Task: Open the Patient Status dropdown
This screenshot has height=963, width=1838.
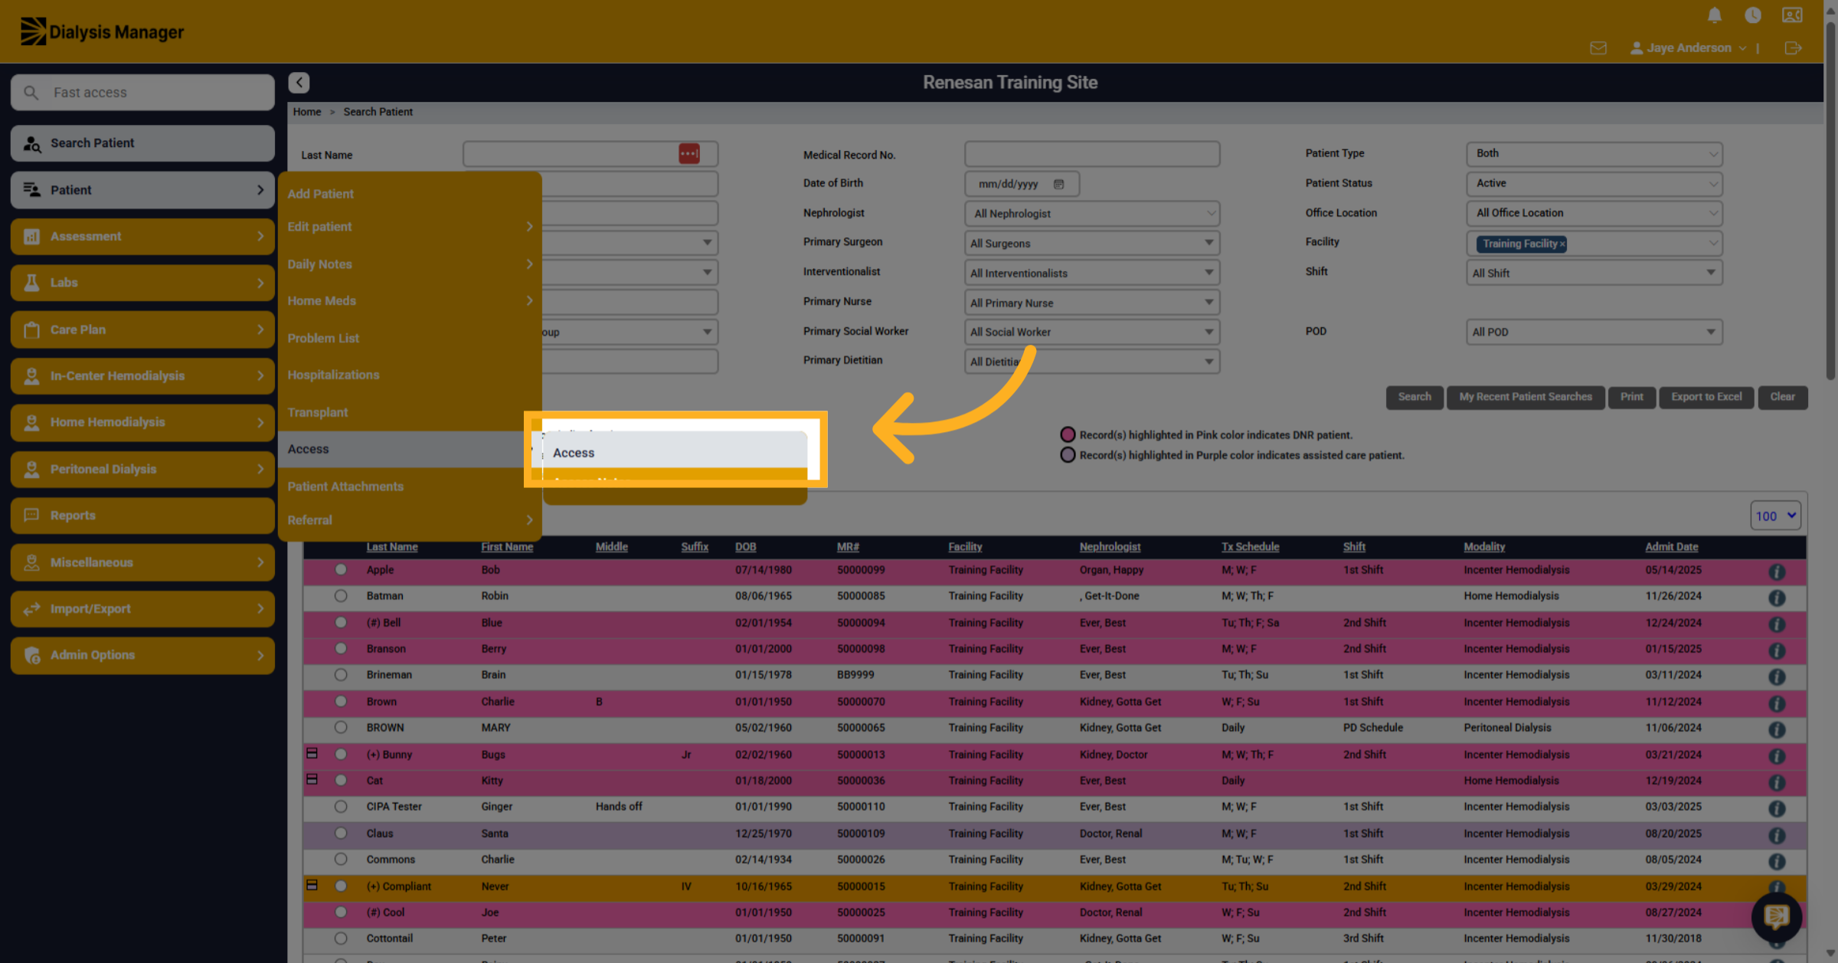Action: pyautogui.click(x=1594, y=184)
